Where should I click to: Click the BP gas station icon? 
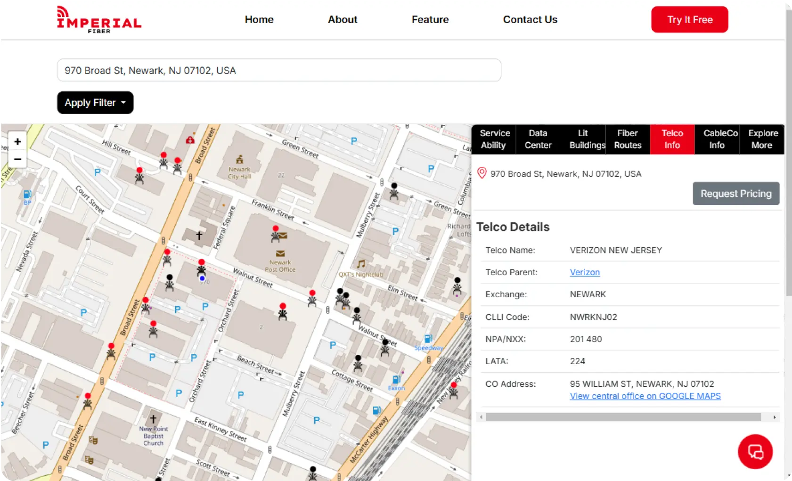[27, 194]
